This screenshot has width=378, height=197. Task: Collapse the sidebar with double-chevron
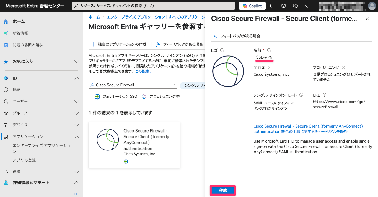pyautogui.click(x=76, y=194)
